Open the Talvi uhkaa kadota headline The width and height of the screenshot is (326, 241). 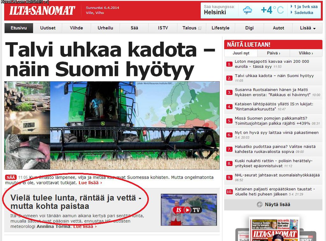(110, 60)
